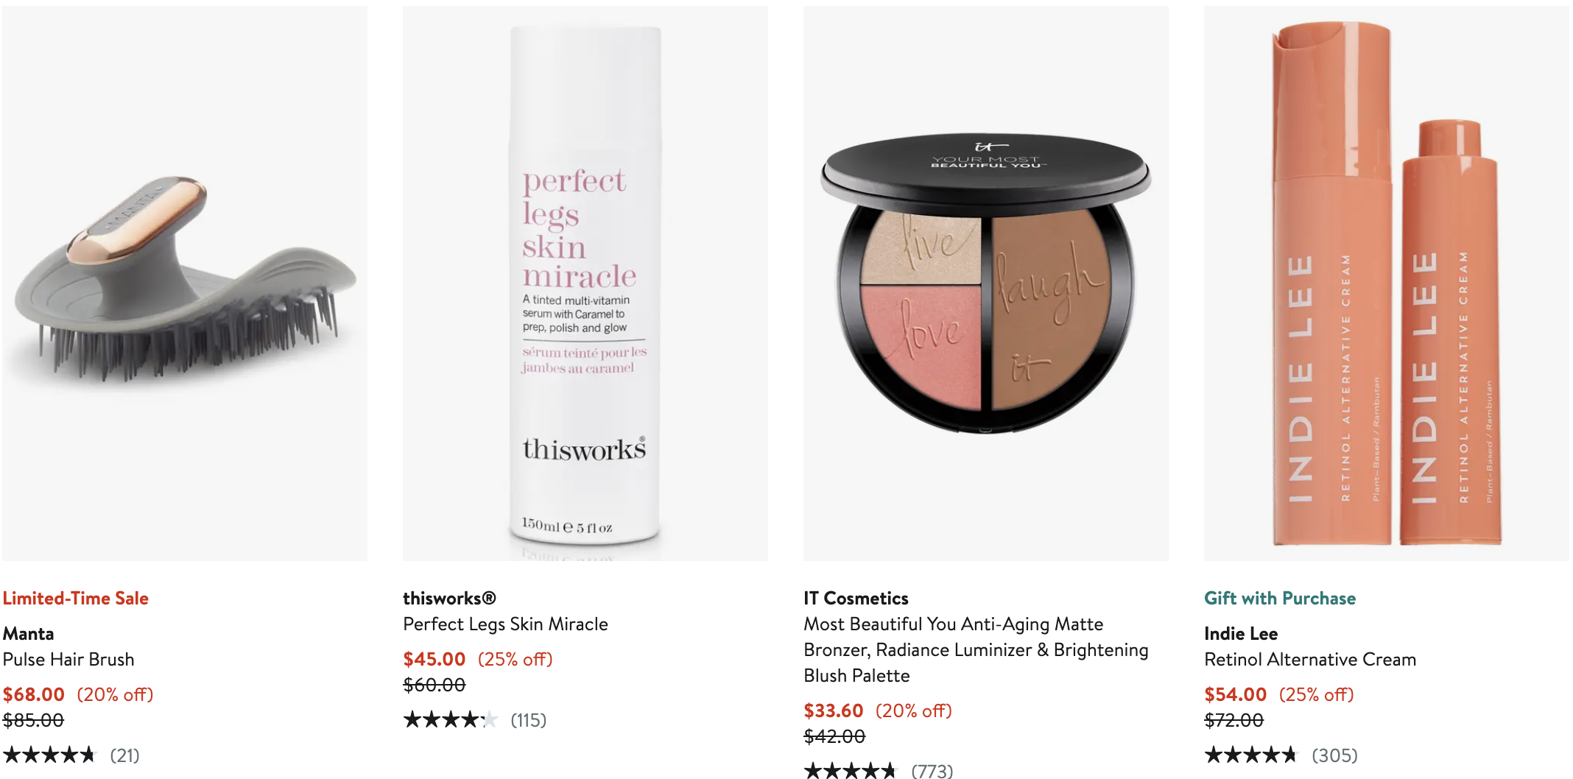This screenshot has width=1573, height=779.
Task: Open the Manta Pulse Hair Brush image
Action: pyautogui.click(x=185, y=283)
